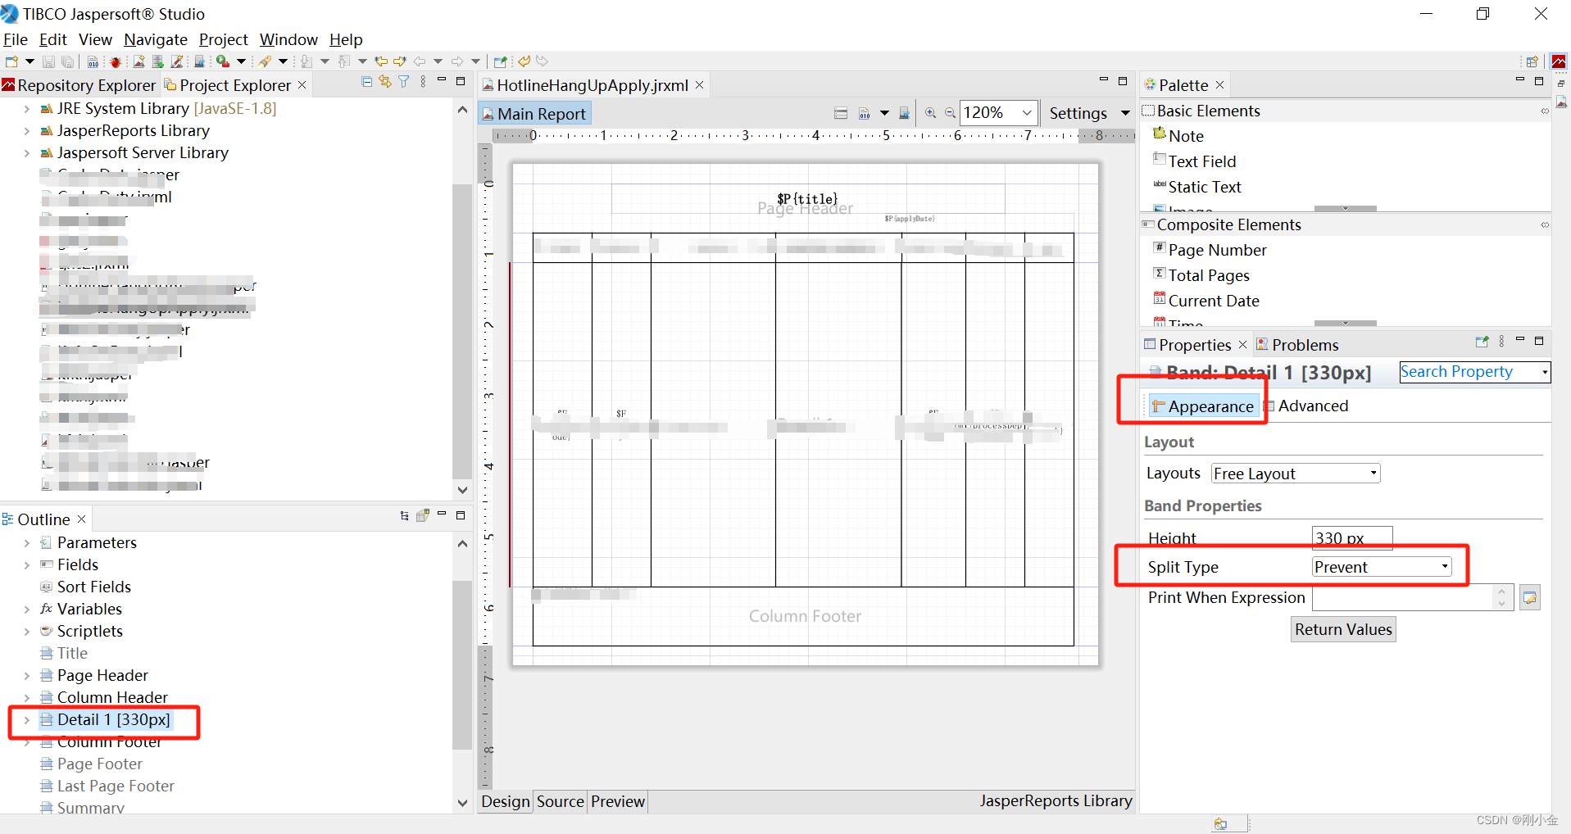Click the Collapse All icon in Project Explorer
Viewport: 1571px width, 834px height.
point(366,82)
